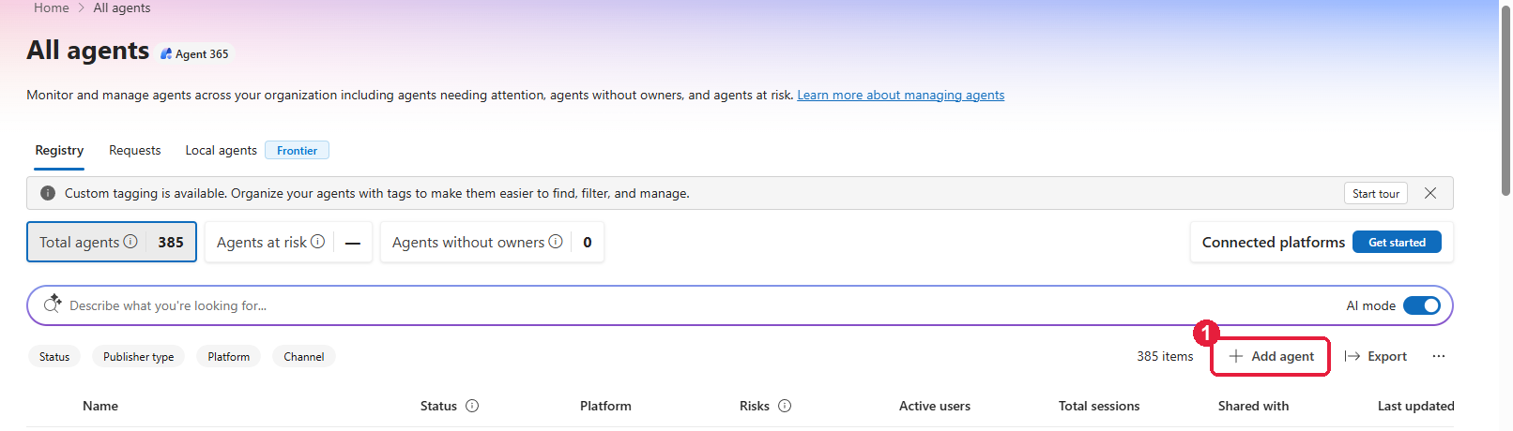Screen dimensions: 1513x431
Task: Select the Total agents summary card
Action: [x=112, y=242]
